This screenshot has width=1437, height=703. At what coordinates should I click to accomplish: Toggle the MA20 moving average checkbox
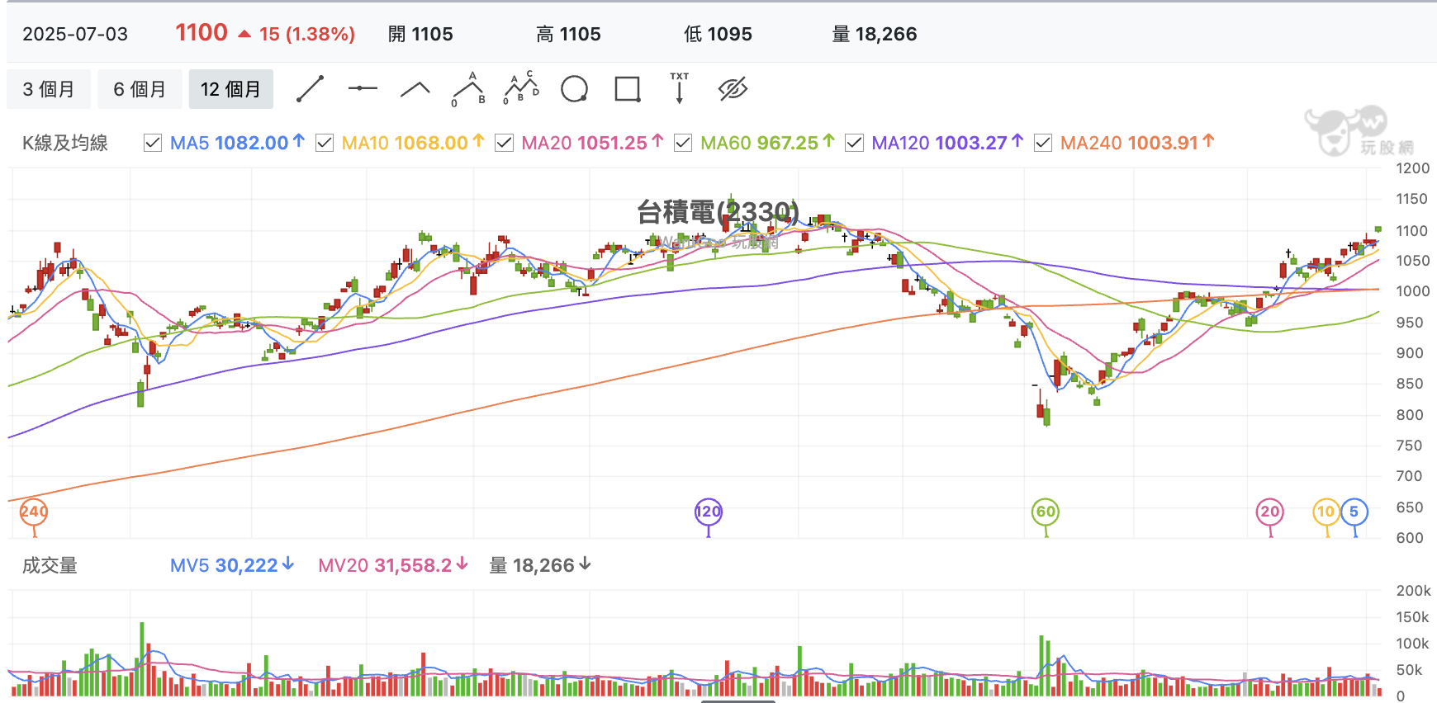504,143
